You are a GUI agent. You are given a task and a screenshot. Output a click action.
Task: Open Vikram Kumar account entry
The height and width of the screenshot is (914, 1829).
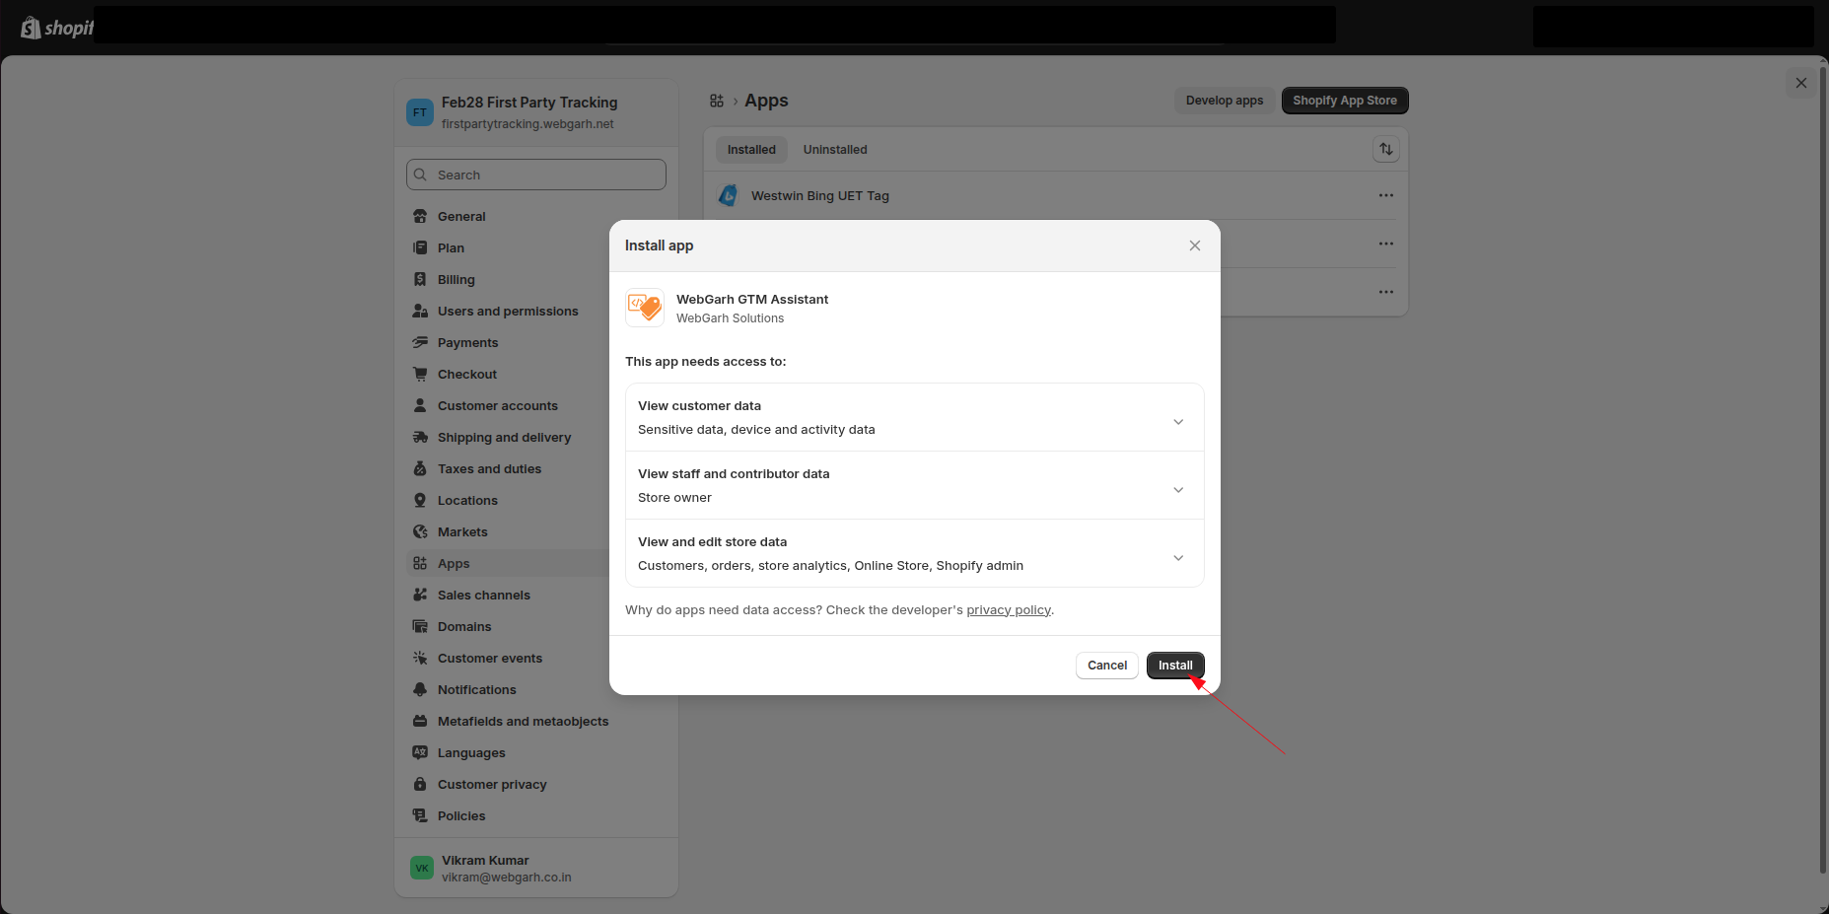(x=536, y=868)
